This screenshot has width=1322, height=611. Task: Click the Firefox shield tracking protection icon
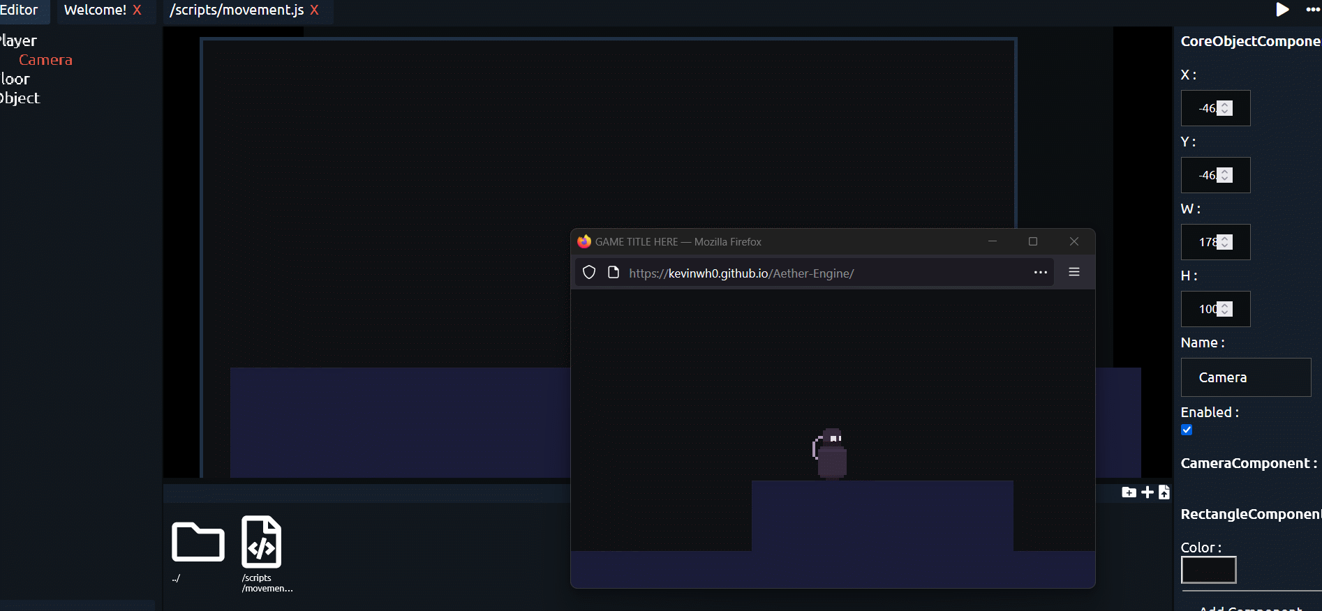tap(589, 272)
